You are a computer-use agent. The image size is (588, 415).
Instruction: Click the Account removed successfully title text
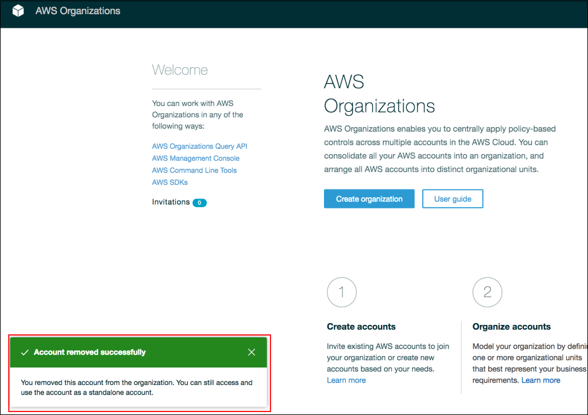(89, 352)
